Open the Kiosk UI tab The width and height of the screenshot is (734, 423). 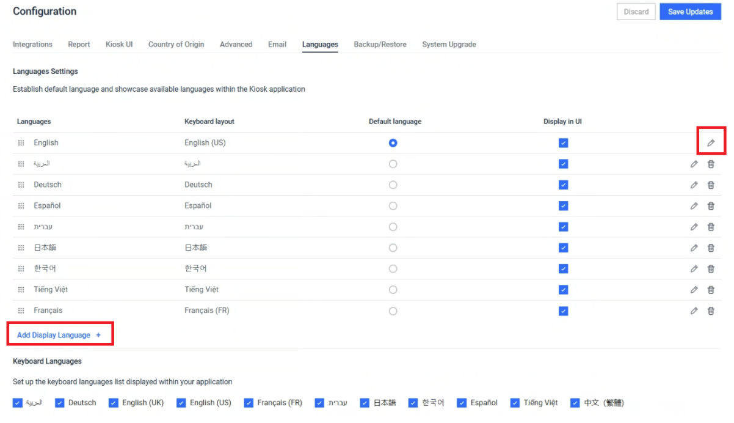(x=119, y=45)
